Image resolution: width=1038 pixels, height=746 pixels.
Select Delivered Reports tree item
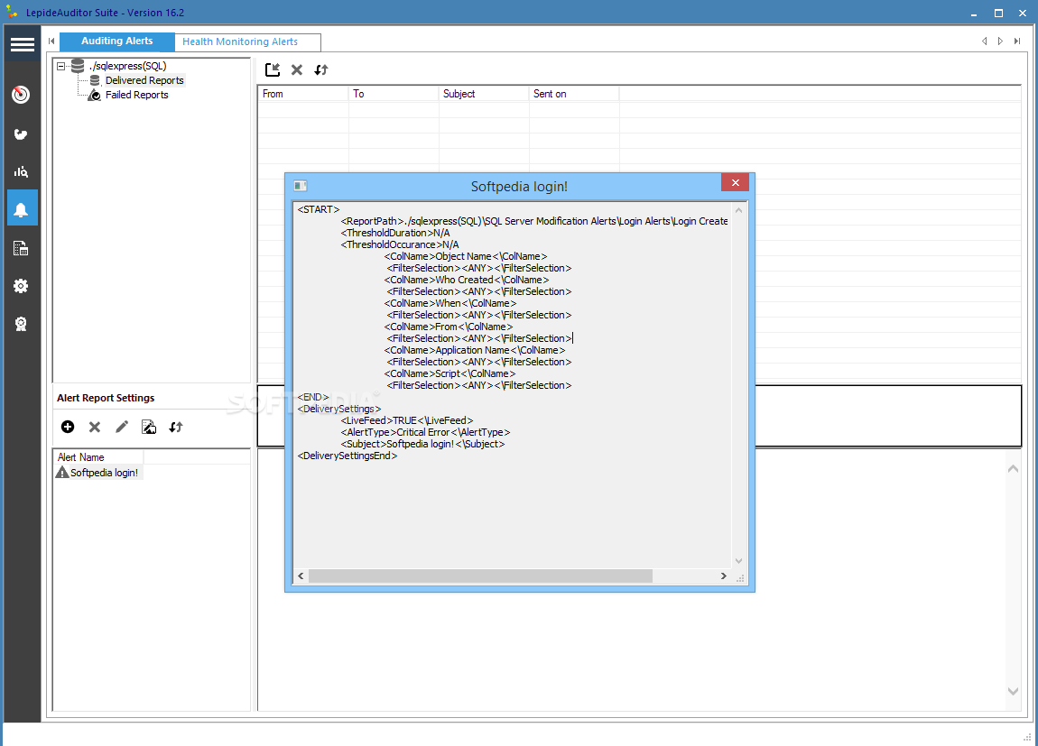point(144,80)
